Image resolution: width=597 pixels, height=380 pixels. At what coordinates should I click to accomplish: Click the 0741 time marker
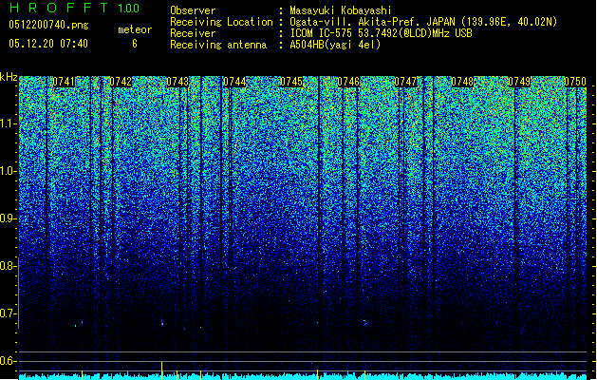click(x=64, y=82)
